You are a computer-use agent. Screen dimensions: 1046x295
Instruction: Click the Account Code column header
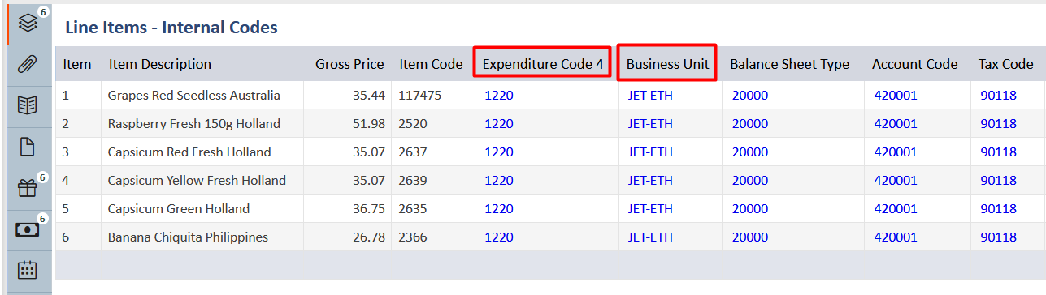[914, 64]
